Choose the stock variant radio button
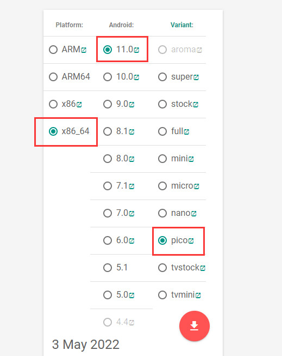Viewport: 282px width, 356px height. pyautogui.click(x=162, y=104)
